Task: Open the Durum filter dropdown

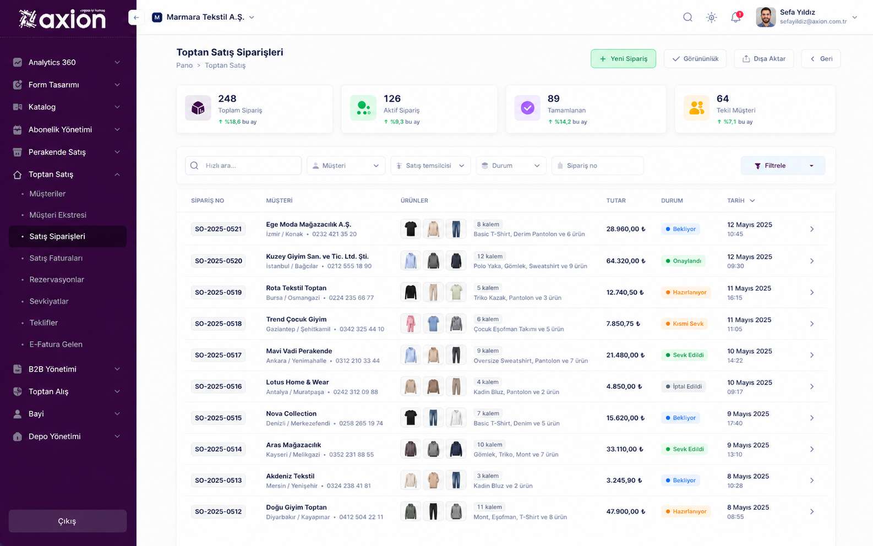Action: pyautogui.click(x=511, y=166)
